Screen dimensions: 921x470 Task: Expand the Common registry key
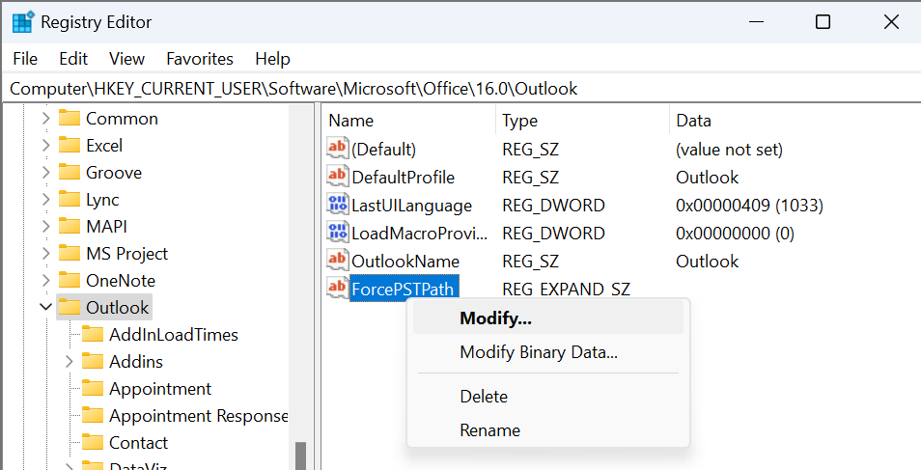pyautogui.click(x=45, y=118)
